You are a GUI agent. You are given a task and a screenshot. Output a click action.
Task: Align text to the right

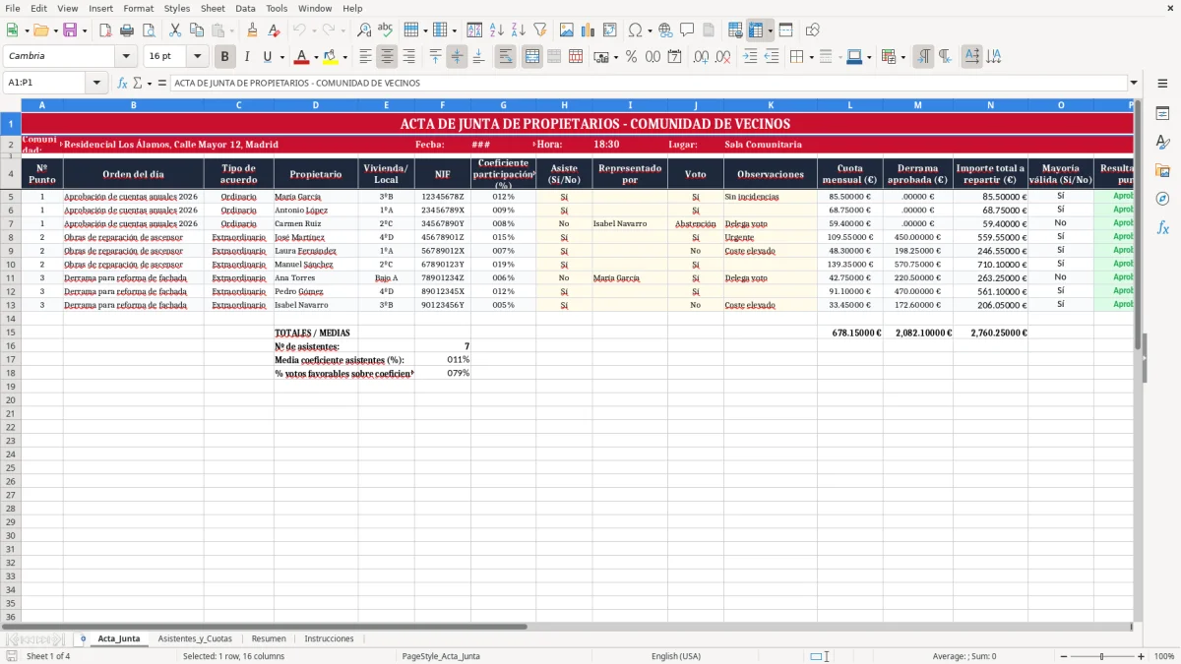click(x=409, y=57)
